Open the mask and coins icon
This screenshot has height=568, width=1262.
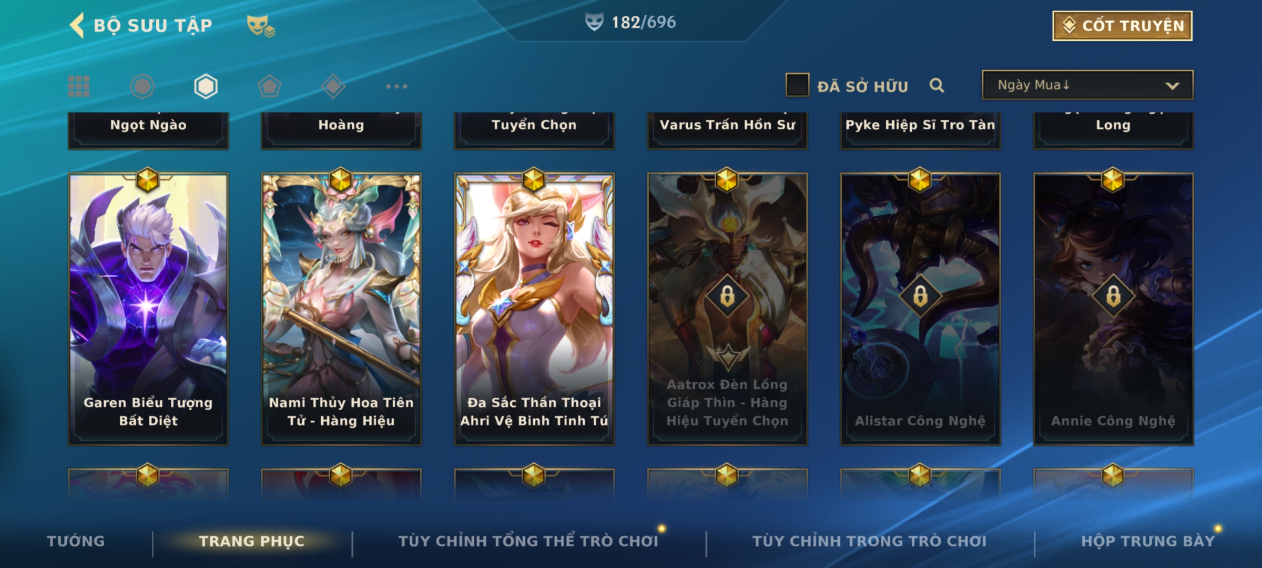point(261,25)
